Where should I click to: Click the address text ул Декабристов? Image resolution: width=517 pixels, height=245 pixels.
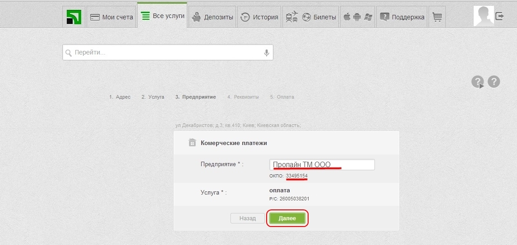coord(238,126)
